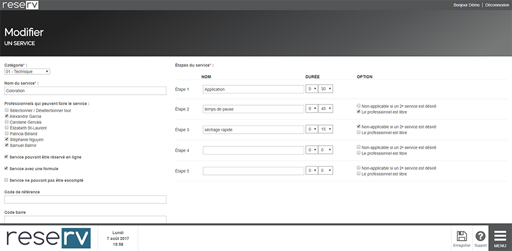Check Élizabeth St-Laurent
This screenshot has width=512, height=251.
[x=6, y=128]
